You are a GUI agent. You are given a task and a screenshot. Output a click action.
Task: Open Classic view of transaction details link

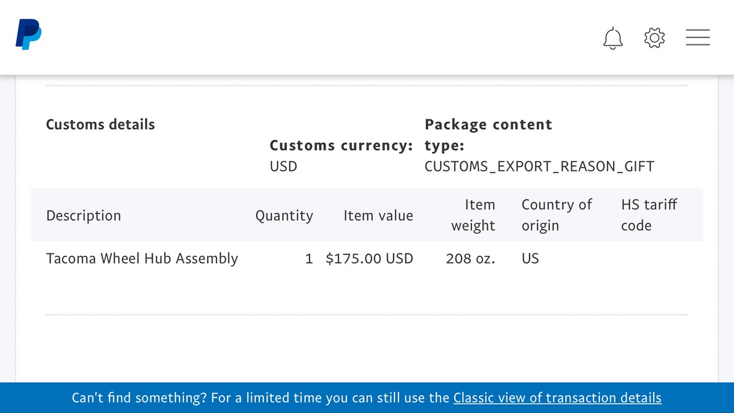pos(557,398)
